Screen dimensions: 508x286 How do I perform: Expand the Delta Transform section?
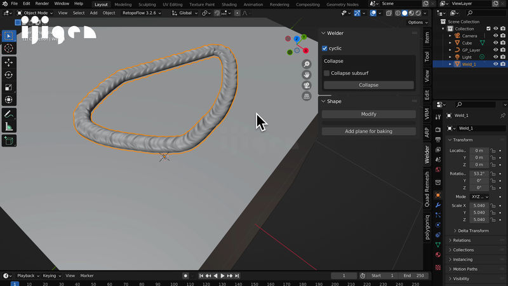point(473,231)
